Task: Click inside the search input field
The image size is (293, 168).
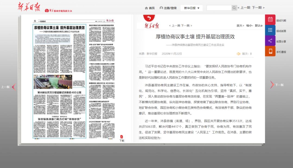Action: point(219,8)
